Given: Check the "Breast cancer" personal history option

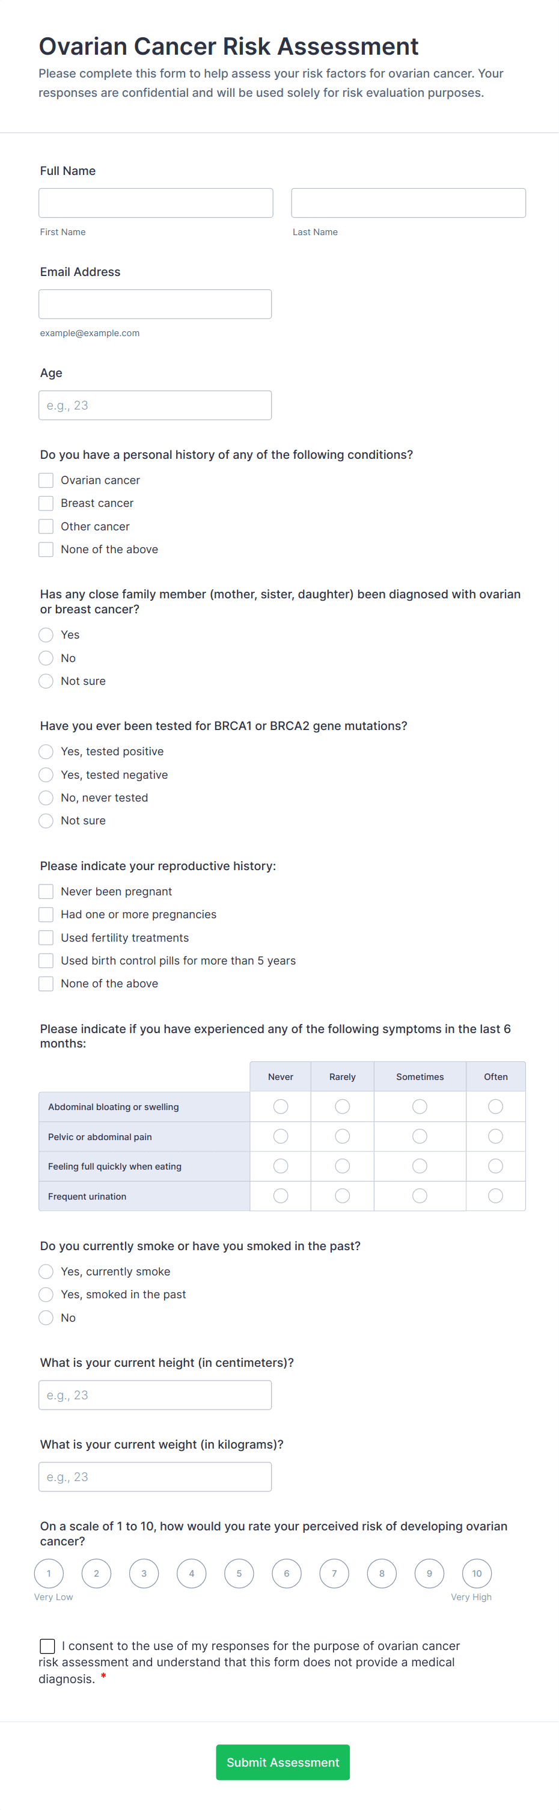Looking at the screenshot, I should (x=46, y=503).
